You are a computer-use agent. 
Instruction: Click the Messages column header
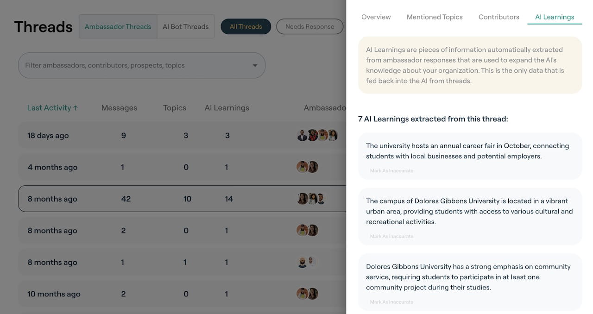tap(119, 108)
